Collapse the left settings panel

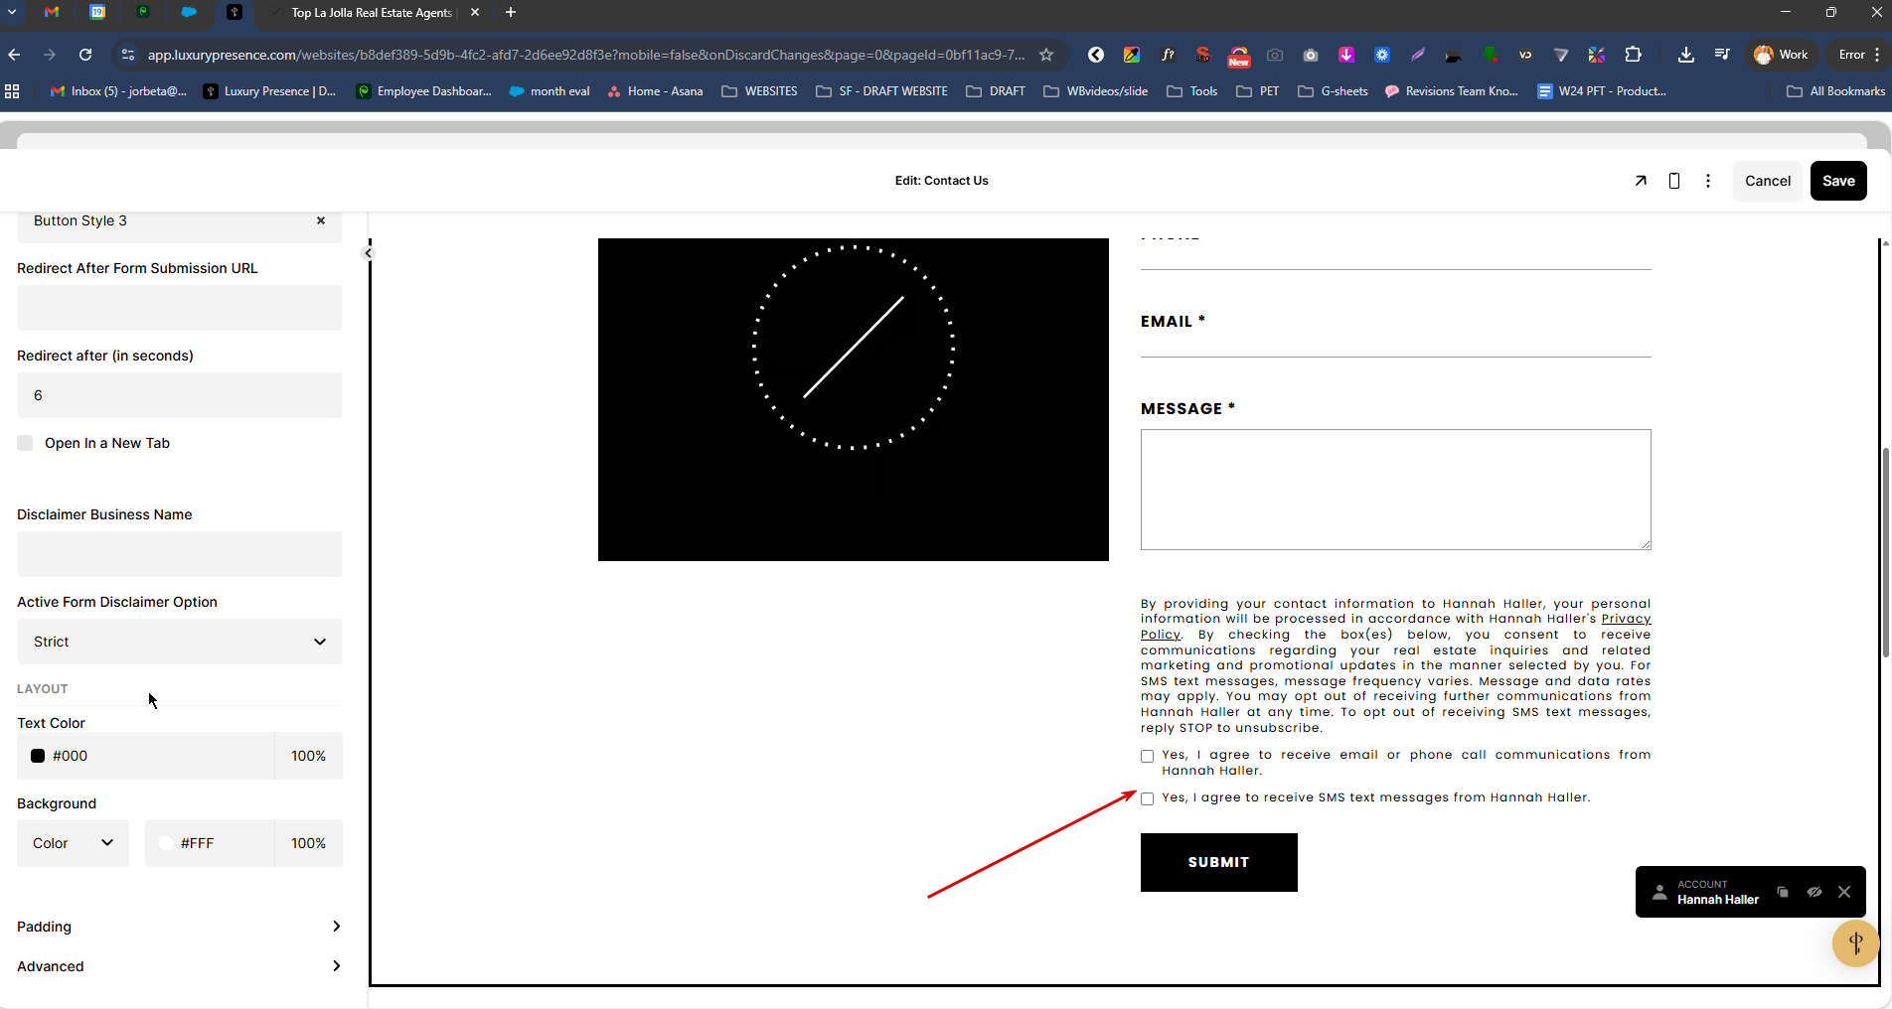(368, 253)
